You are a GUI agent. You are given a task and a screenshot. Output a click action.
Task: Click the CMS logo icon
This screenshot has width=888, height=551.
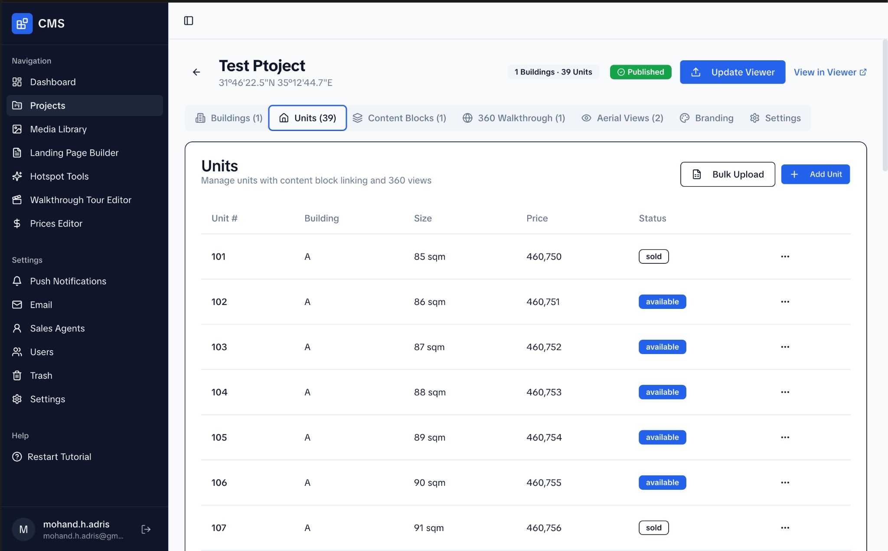[x=22, y=23]
